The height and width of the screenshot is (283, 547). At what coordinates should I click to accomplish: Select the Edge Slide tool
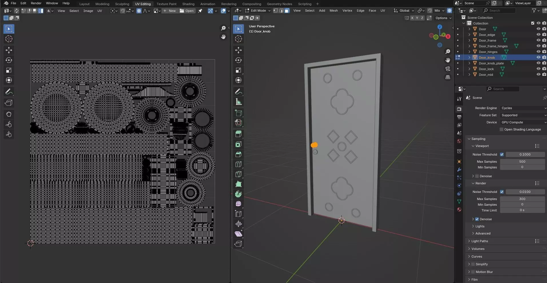238,214
